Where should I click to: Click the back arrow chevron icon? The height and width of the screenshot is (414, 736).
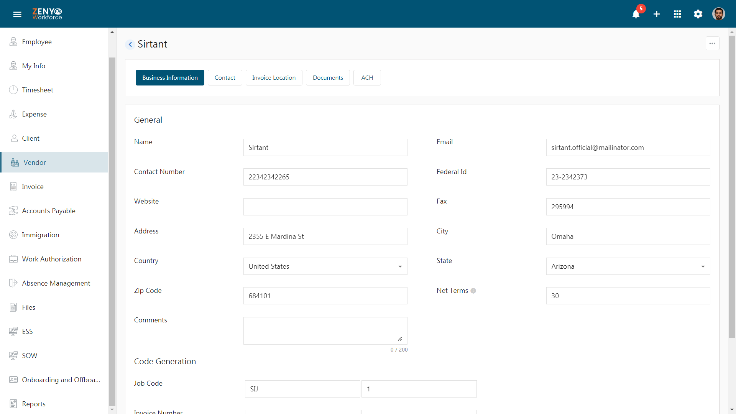pos(130,44)
